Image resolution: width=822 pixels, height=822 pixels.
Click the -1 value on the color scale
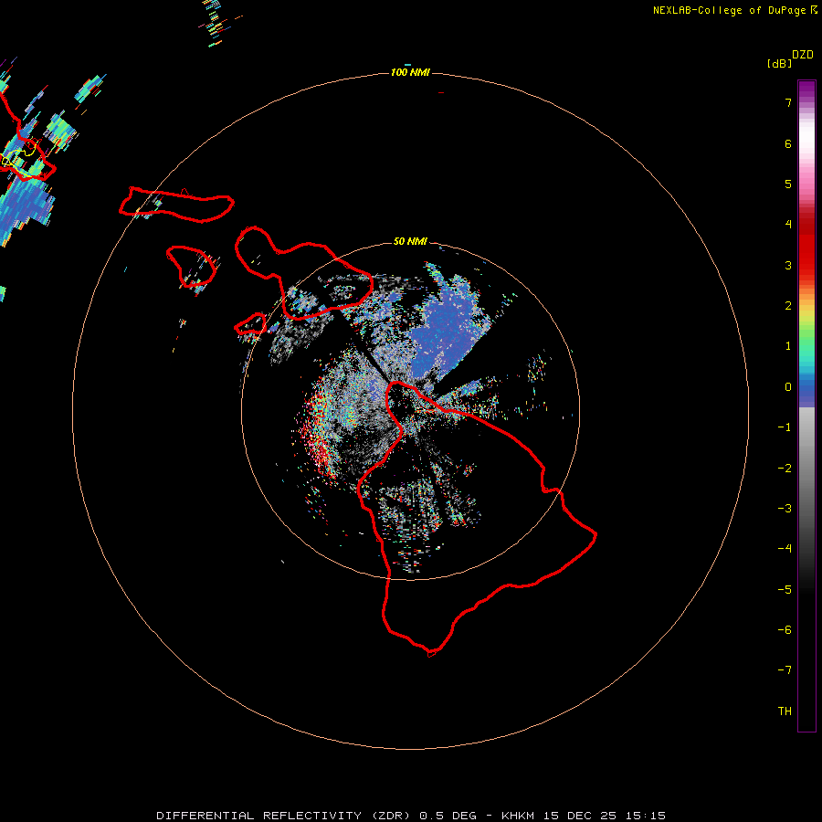785,427
